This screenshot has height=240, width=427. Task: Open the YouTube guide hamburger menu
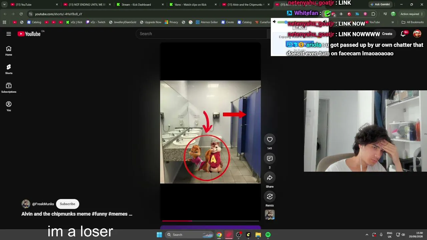9,34
